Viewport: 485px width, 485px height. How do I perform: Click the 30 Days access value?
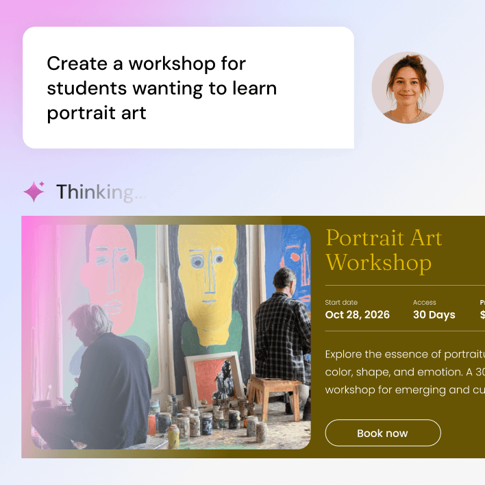434,314
